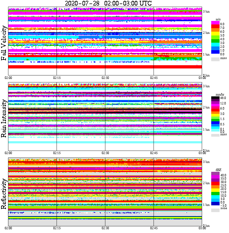
Task: Click the '-5.0' value in the dBZ legend
Action: 223,206
